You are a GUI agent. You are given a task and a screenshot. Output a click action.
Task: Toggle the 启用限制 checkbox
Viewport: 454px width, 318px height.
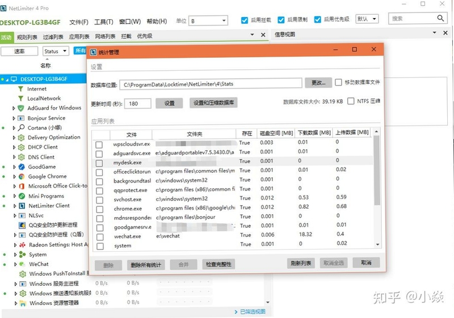[281, 20]
